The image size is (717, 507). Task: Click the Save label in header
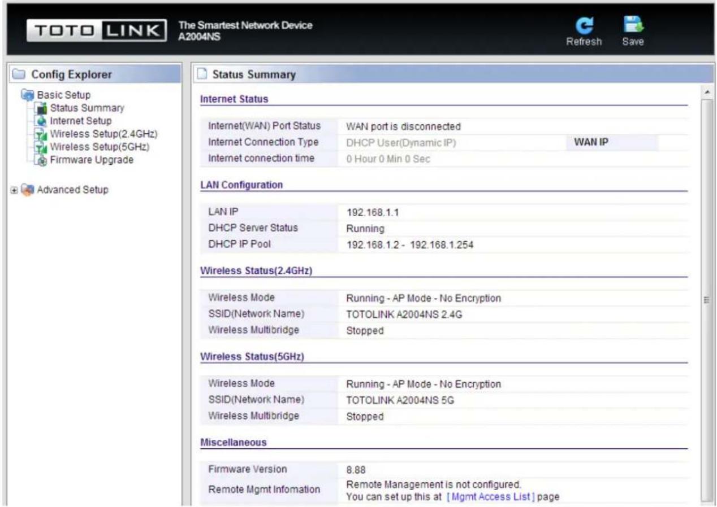coord(633,42)
